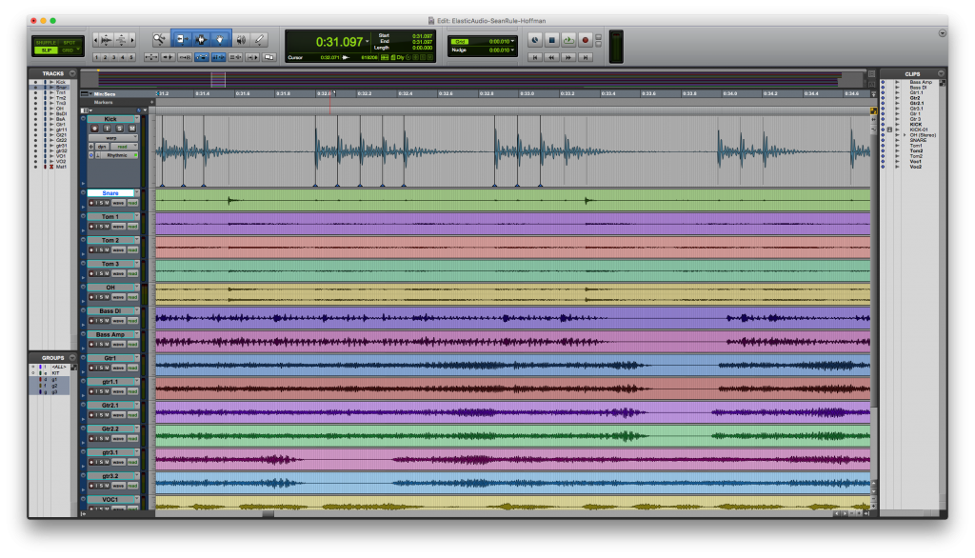Open the main counter format dropdown

368,42
